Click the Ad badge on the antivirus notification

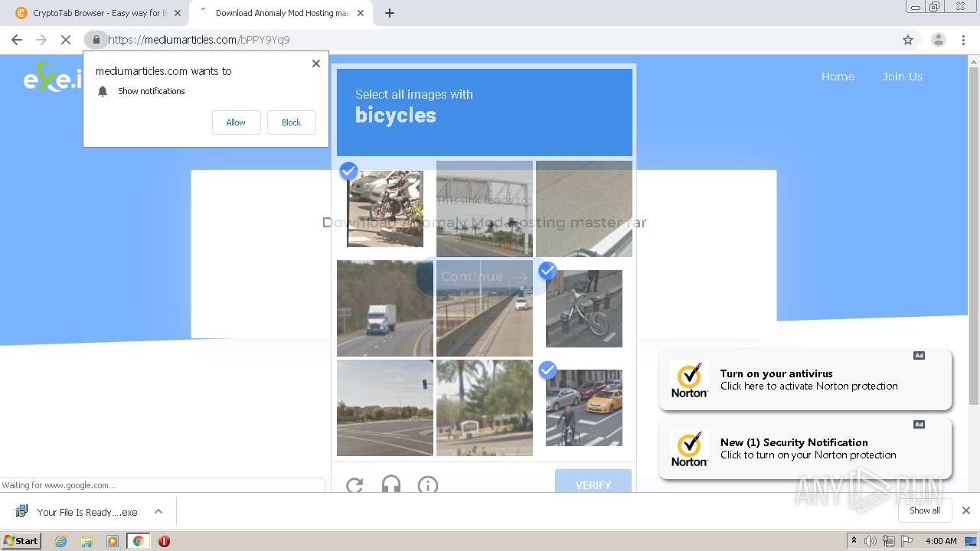coord(919,355)
